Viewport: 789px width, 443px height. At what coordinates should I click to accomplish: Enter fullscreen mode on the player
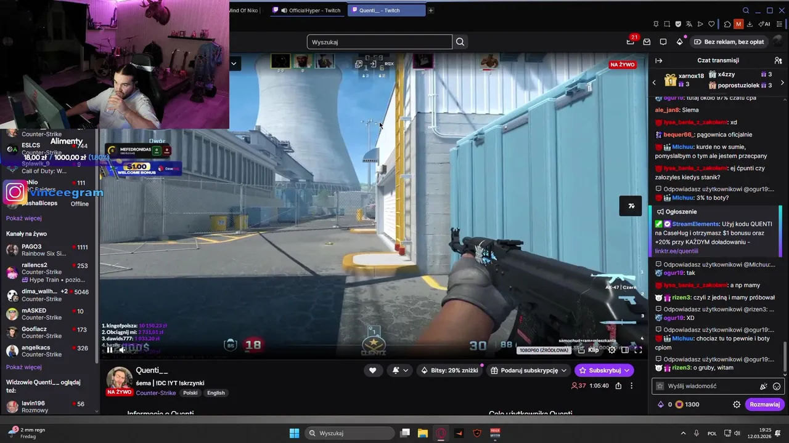coord(639,349)
